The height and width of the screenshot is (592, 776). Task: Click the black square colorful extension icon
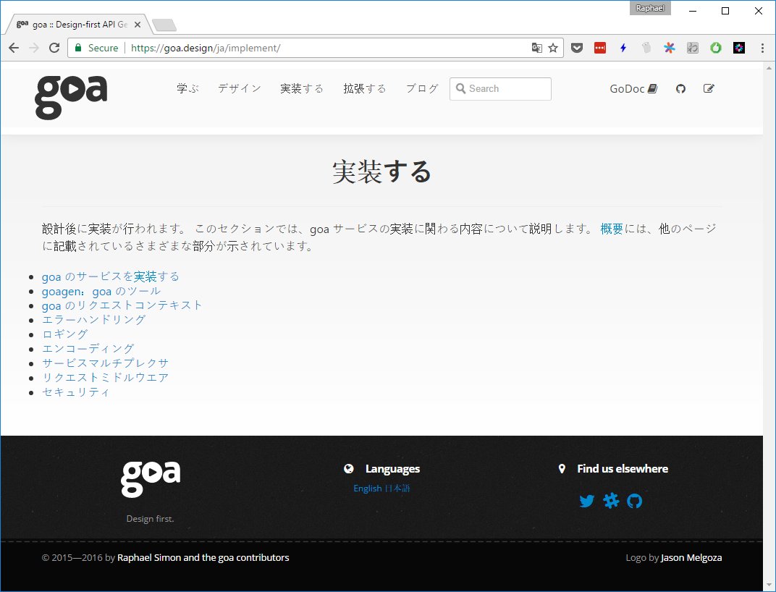point(739,48)
